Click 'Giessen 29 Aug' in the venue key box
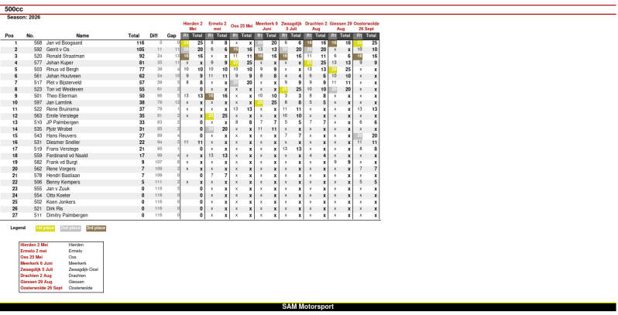 [36, 282]
